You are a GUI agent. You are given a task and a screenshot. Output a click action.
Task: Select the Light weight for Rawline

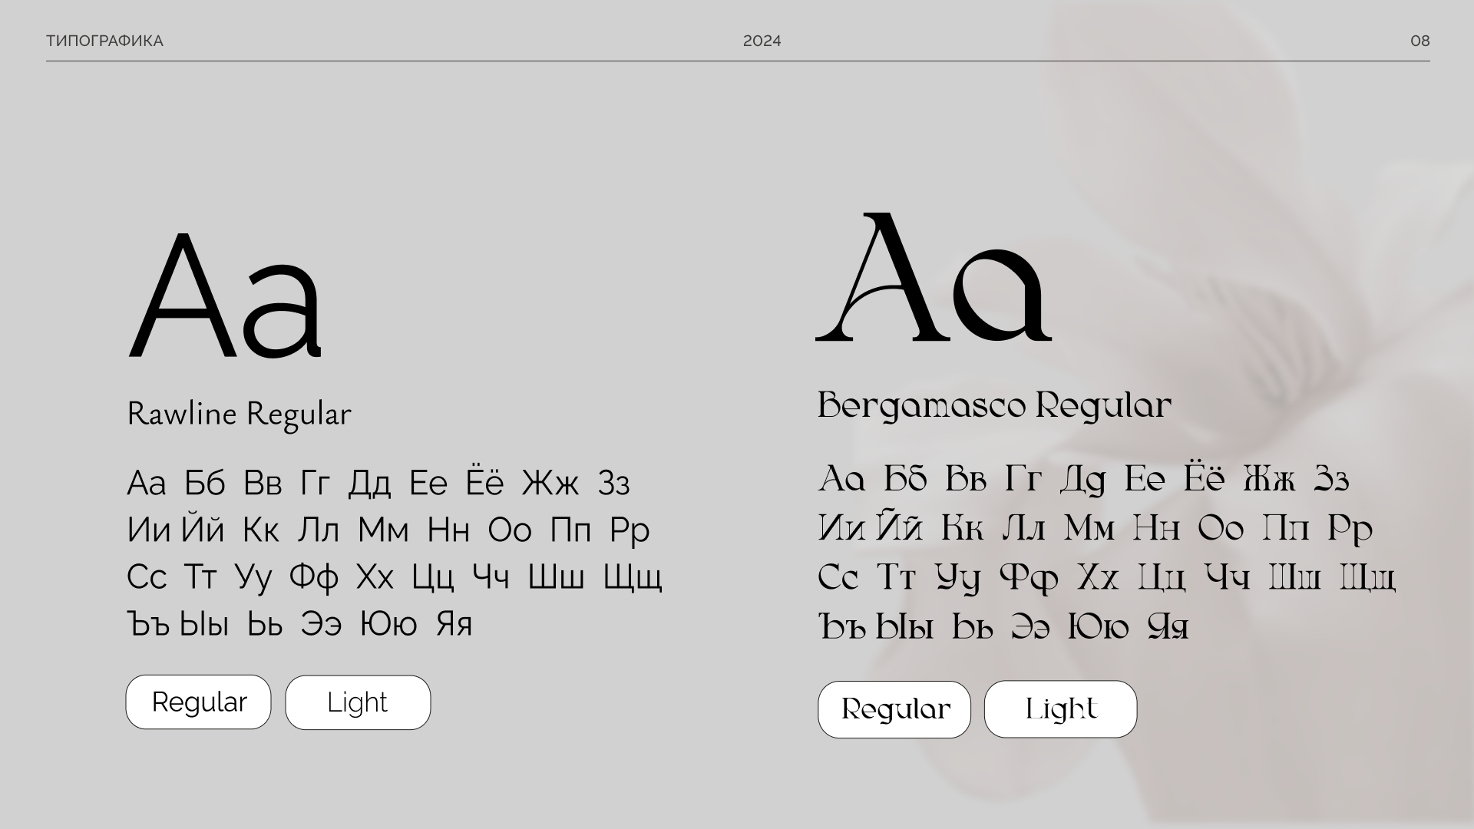(x=358, y=702)
